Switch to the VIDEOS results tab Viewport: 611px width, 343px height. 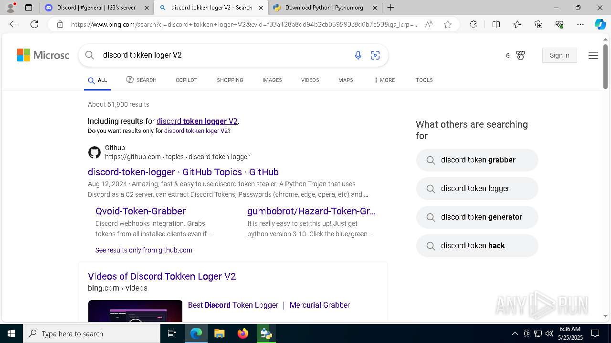pyautogui.click(x=310, y=80)
